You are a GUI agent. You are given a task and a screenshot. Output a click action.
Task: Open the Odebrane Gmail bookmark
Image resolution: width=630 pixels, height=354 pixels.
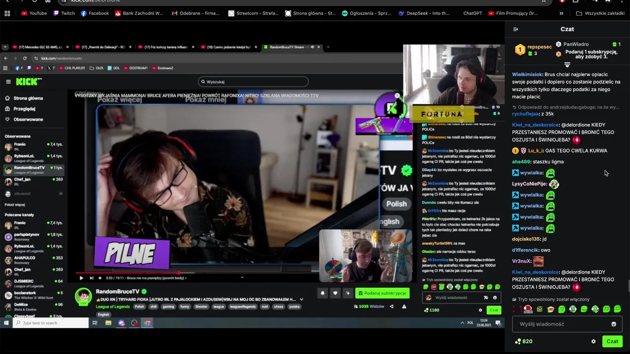[195, 13]
